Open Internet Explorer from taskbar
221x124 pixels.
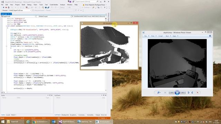coord(28,122)
